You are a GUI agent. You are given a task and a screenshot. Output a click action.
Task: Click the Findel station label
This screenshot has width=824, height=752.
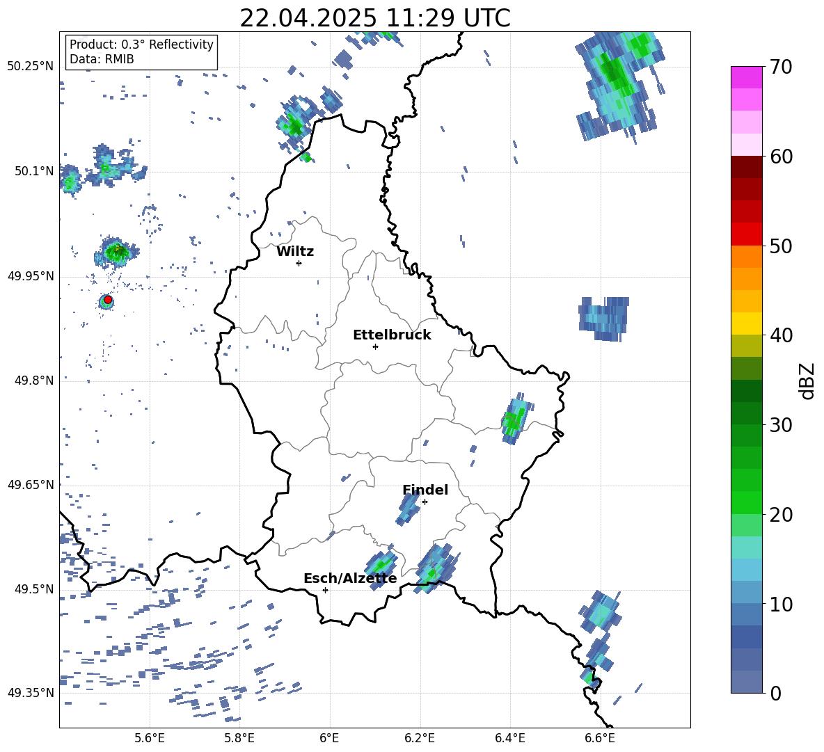tap(425, 490)
